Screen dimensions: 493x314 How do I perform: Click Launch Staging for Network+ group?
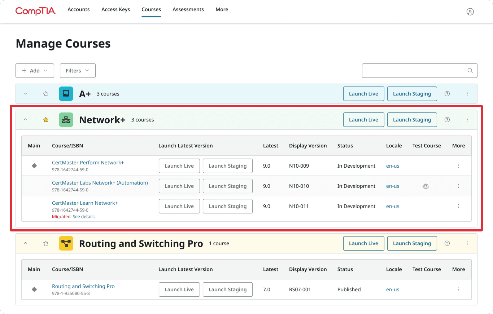(x=412, y=120)
